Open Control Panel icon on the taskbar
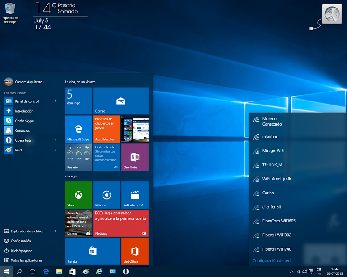This screenshot has width=347, height=277. [x=112, y=272]
